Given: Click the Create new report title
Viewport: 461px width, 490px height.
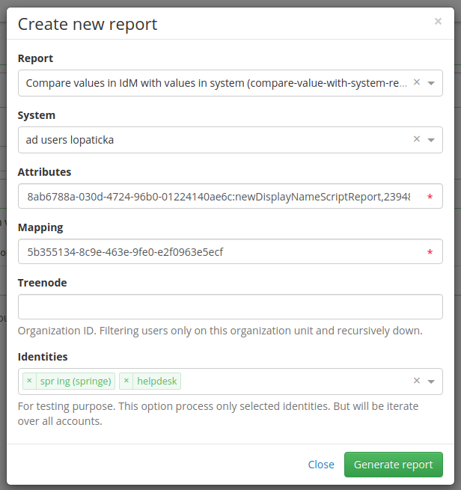Looking at the screenshot, I should (88, 25).
